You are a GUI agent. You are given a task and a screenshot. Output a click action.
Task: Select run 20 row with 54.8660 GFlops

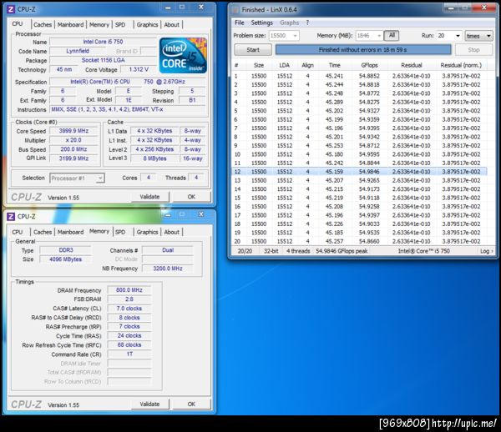click(x=359, y=241)
